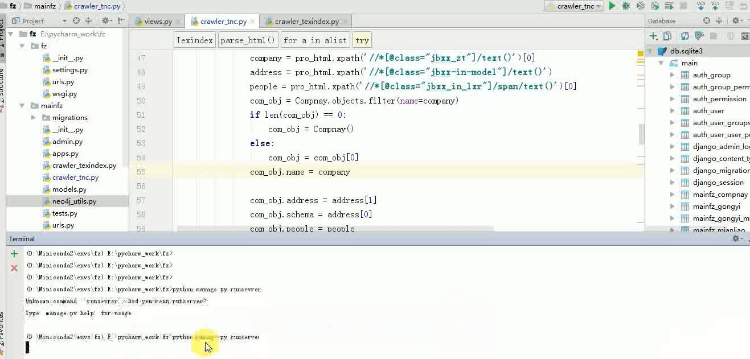Expand the migrations folder
The image size is (750, 359).
[34, 118]
